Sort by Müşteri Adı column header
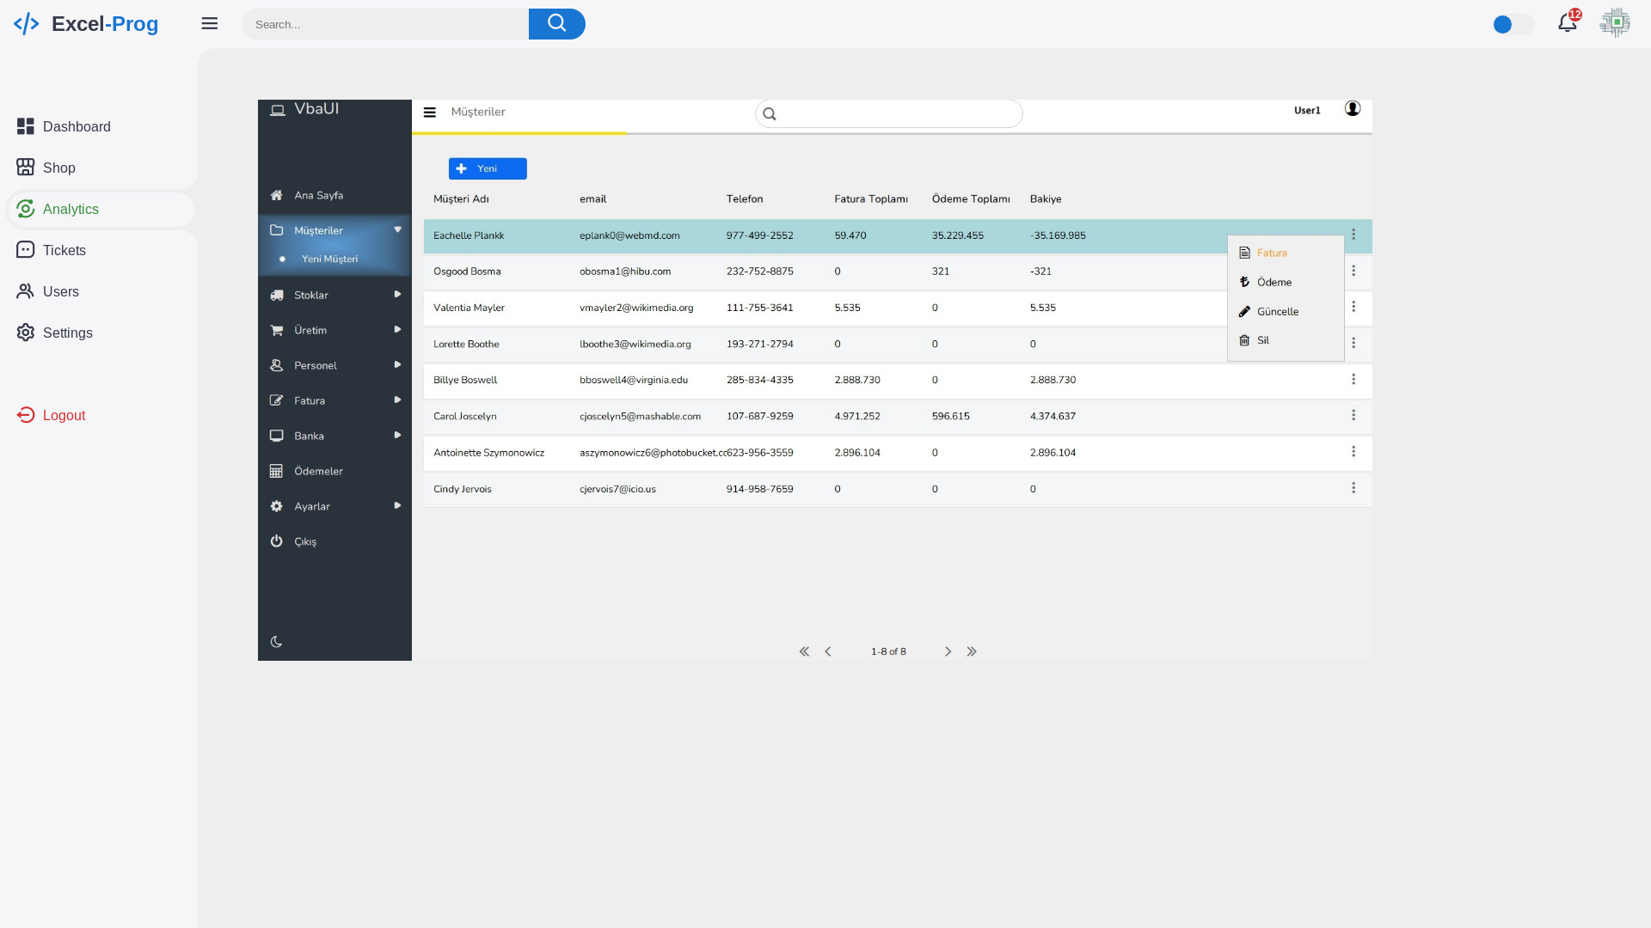The width and height of the screenshot is (1651, 928). [x=461, y=198]
